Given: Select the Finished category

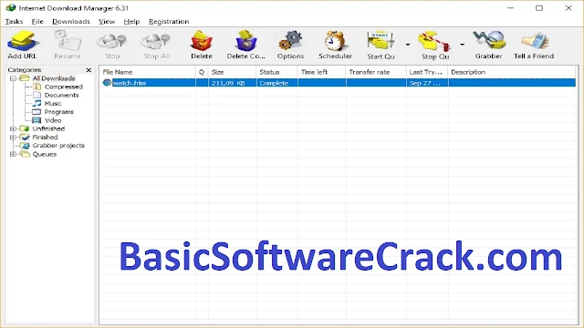Looking at the screenshot, I should click(x=45, y=138).
